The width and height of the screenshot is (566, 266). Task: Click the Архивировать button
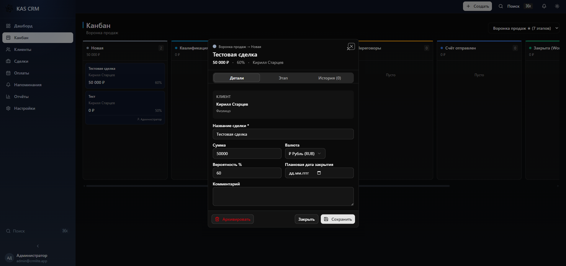(x=233, y=219)
